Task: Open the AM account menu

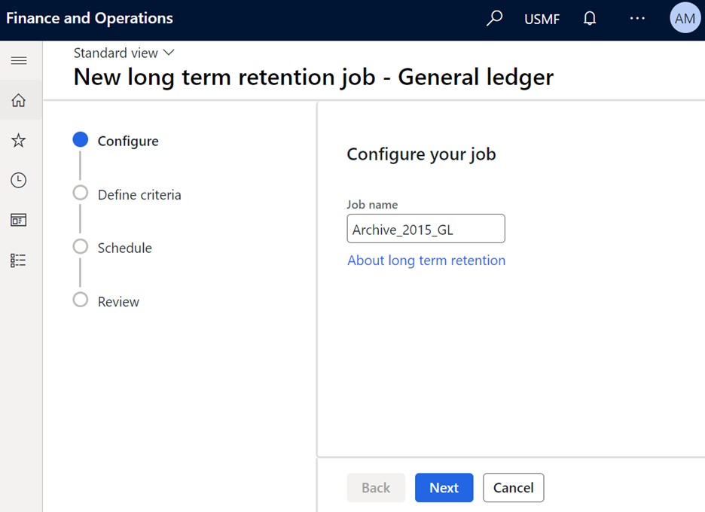Action: 684,18
